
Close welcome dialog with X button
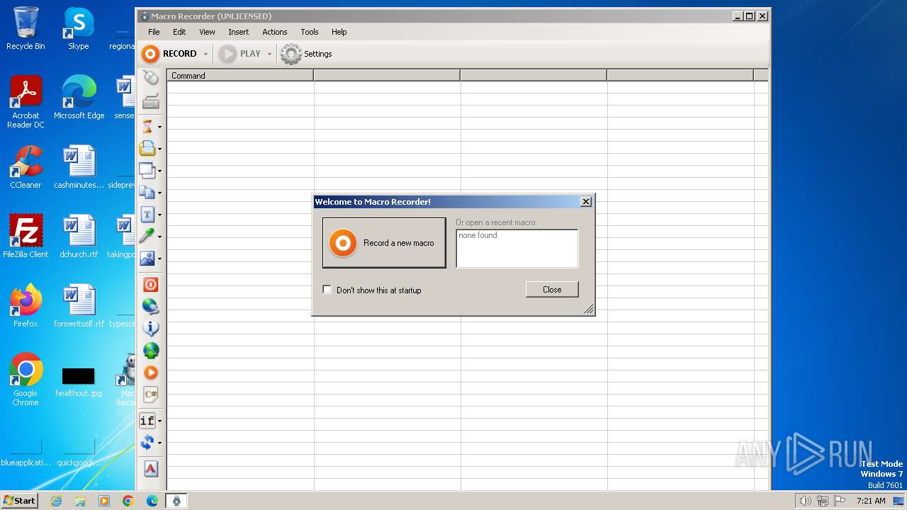586,202
